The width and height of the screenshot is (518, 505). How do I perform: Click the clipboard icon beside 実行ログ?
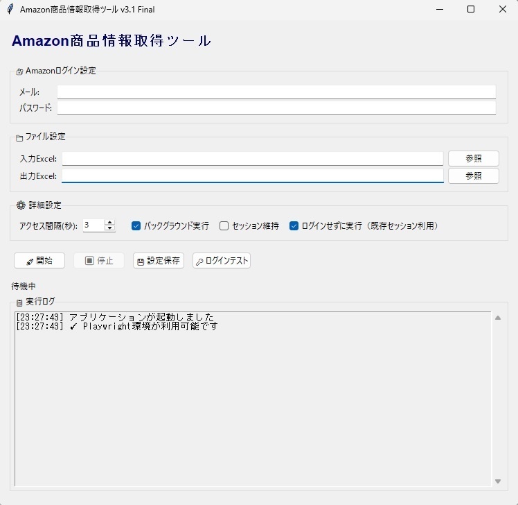(19, 302)
